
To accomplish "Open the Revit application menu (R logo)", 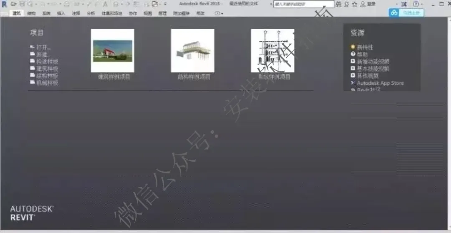I will (x=4, y=4).
